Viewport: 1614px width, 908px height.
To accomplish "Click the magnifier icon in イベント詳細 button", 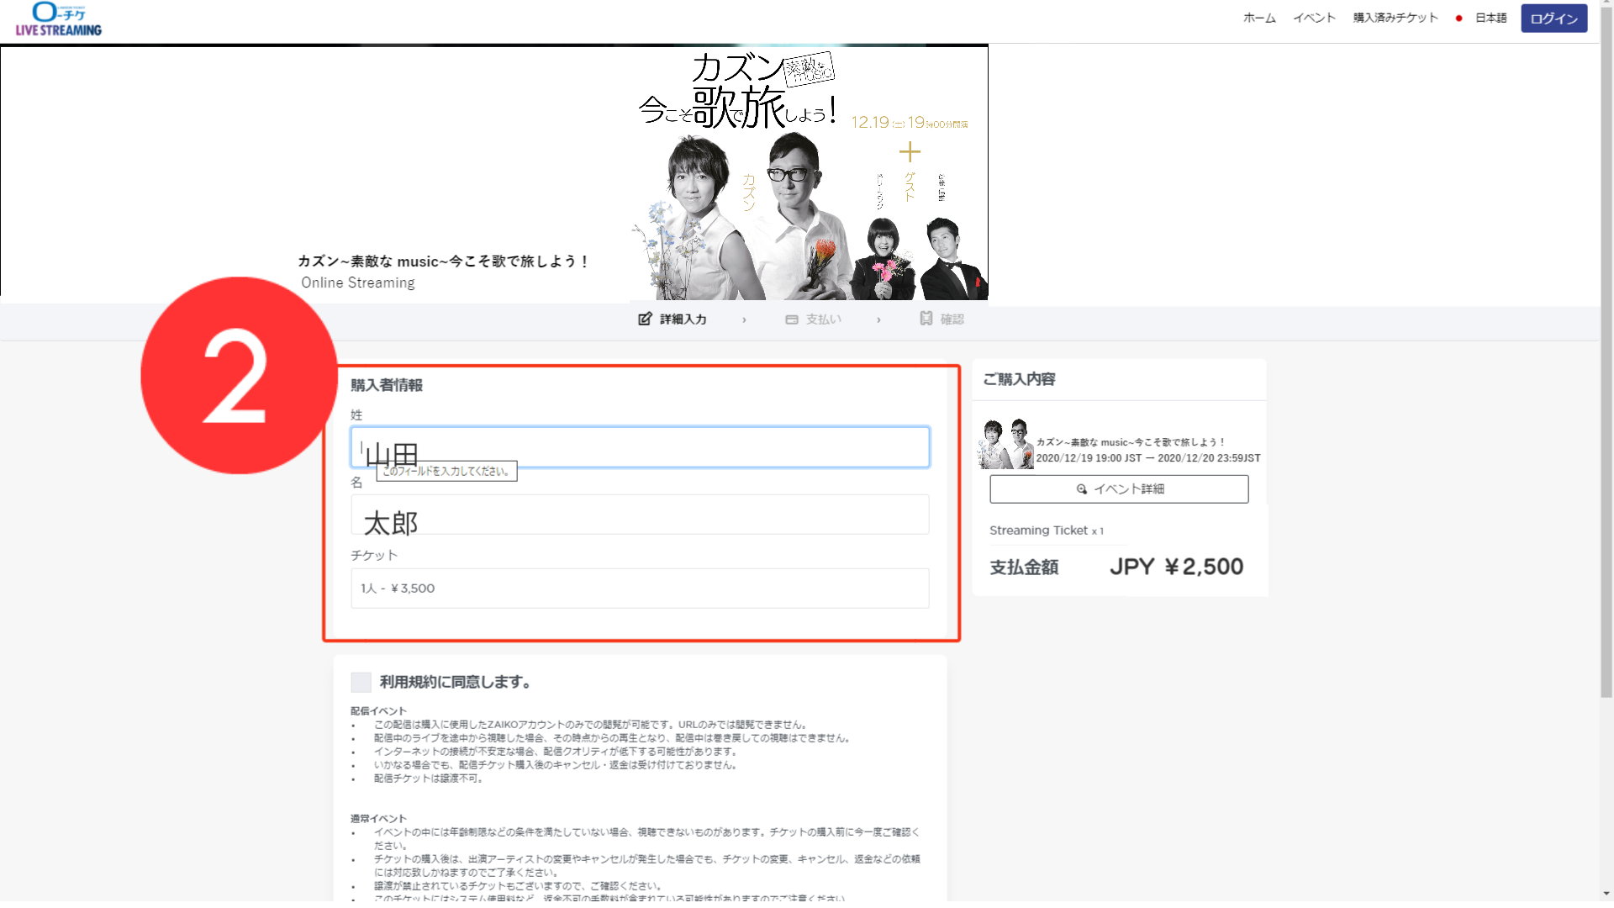I will [x=1082, y=489].
